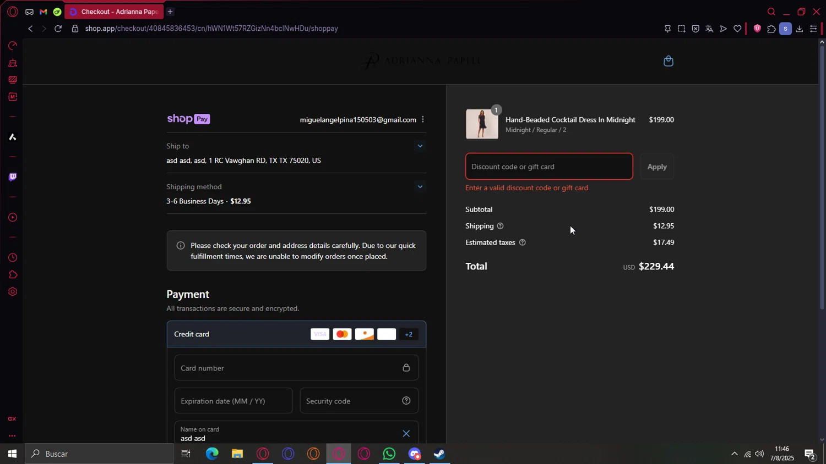Open Steam from taskbar
826x464 pixels.
tap(440, 454)
